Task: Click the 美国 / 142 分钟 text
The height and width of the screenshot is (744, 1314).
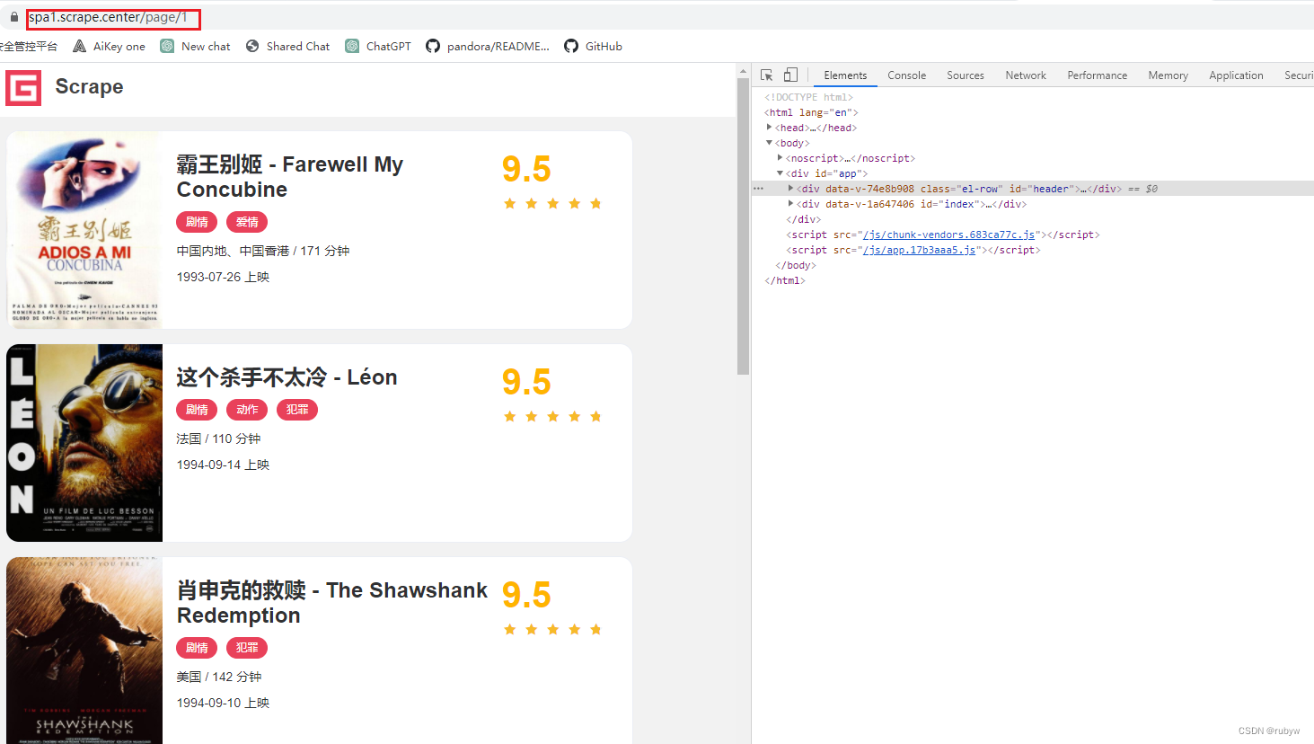Action: tap(218, 677)
